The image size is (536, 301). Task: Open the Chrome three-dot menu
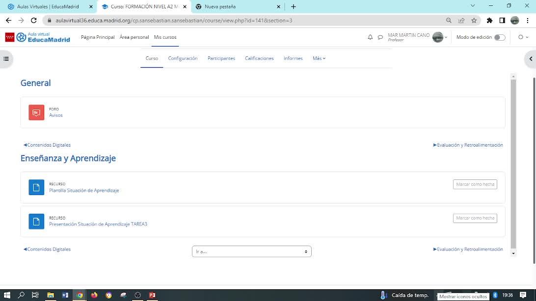[528, 21]
